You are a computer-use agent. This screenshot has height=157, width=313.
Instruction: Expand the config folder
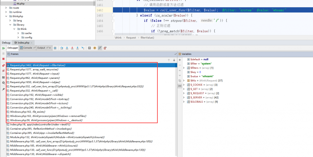(x=18, y=37)
